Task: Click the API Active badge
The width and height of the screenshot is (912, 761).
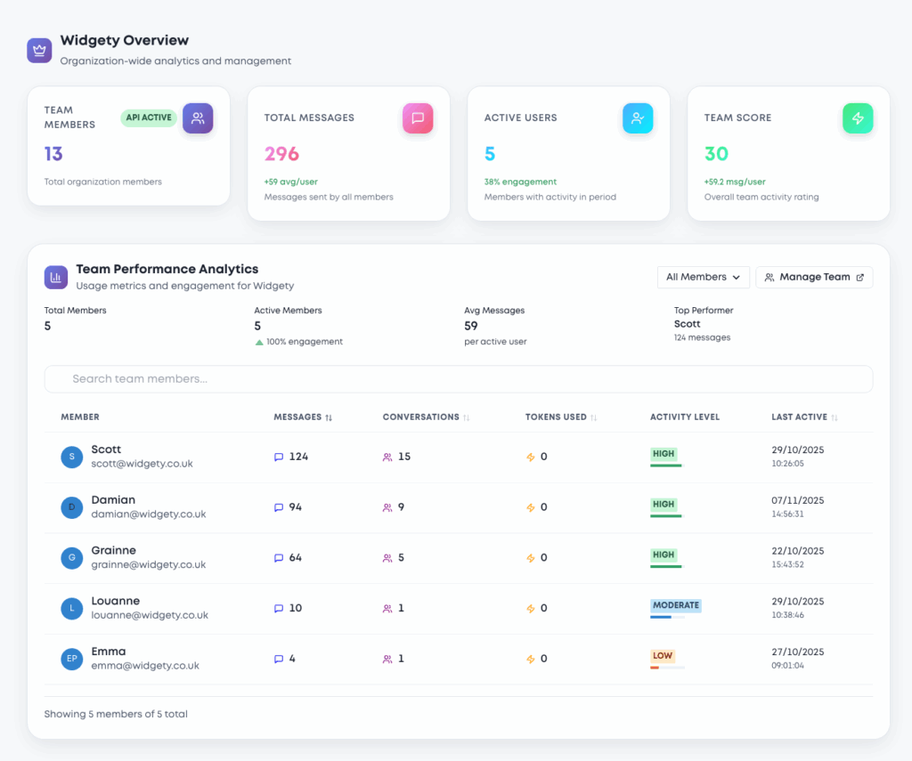Action: point(149,117)
